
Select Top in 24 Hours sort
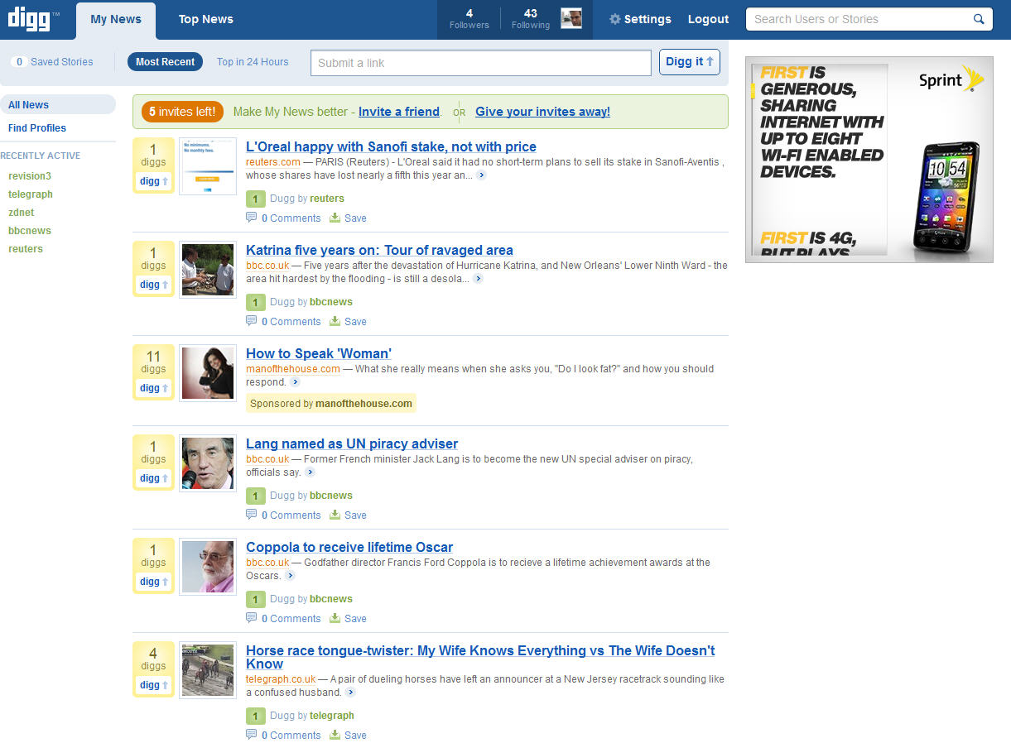click(253, 62)
